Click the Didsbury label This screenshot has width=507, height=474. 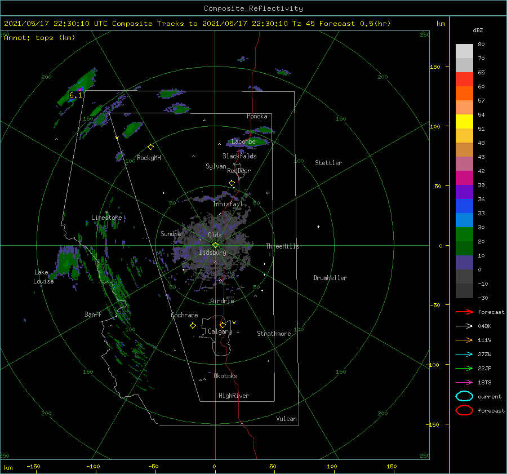[x=213, y=252]
